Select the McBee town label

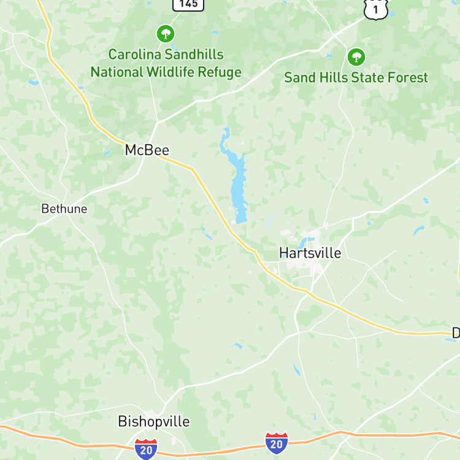click(147, 150)
